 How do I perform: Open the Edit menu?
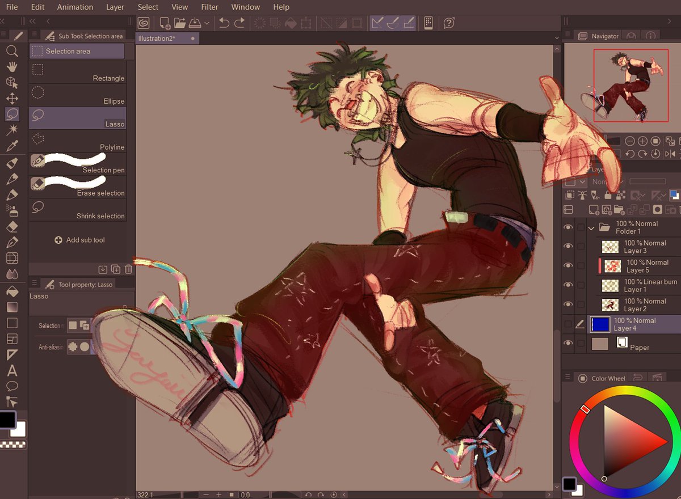click(x=37, y=7)
